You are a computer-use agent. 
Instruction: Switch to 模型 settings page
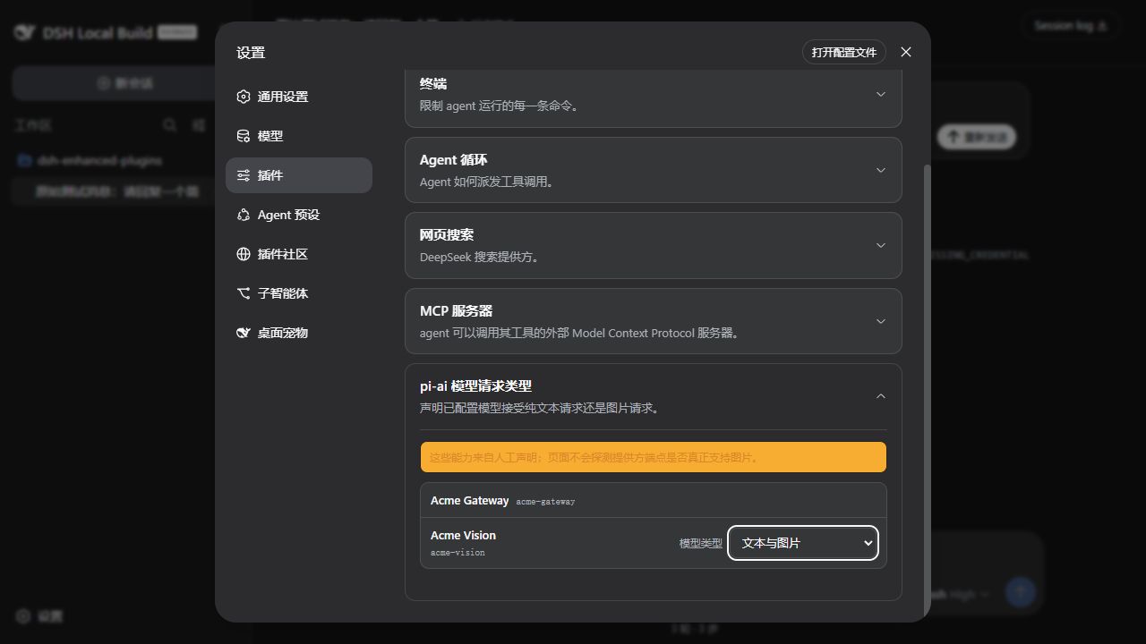299,136
